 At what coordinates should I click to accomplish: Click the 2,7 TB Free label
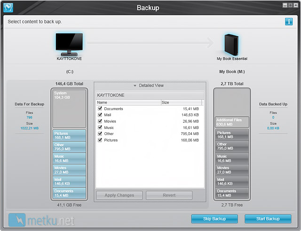click(x=232, y=205)
